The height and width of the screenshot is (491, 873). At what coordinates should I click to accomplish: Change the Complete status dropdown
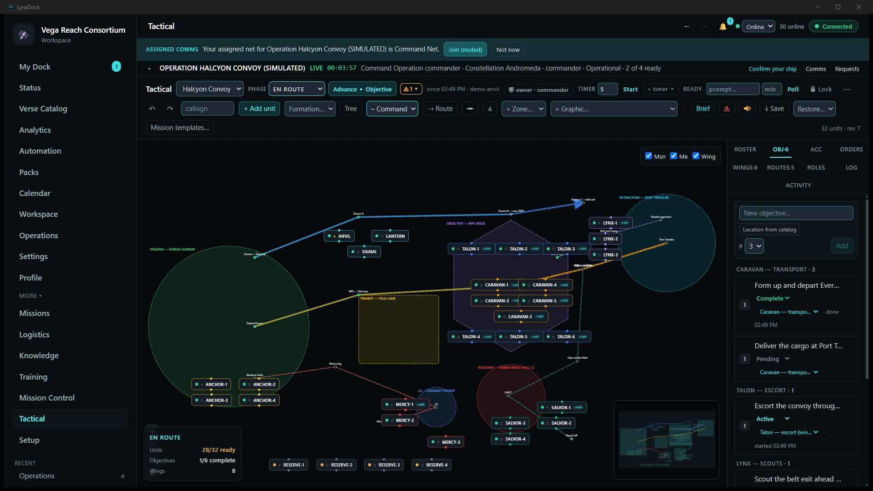tap(773, 298)
